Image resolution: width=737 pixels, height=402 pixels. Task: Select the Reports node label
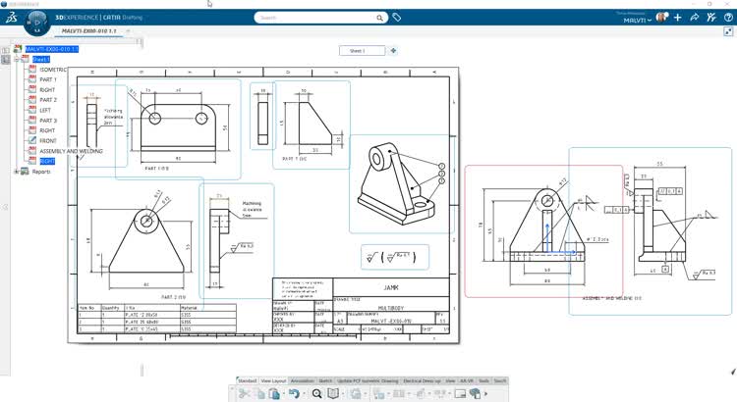[41, 172]
